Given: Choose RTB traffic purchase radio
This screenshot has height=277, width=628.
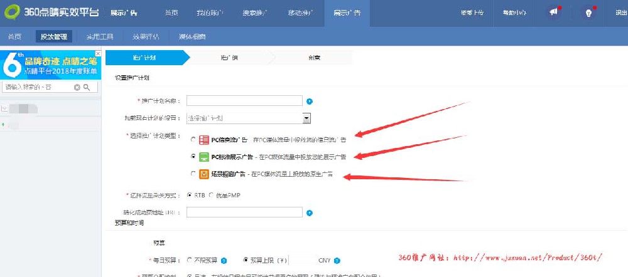Looking at the screenshot, I should click(x=190, y=195).
